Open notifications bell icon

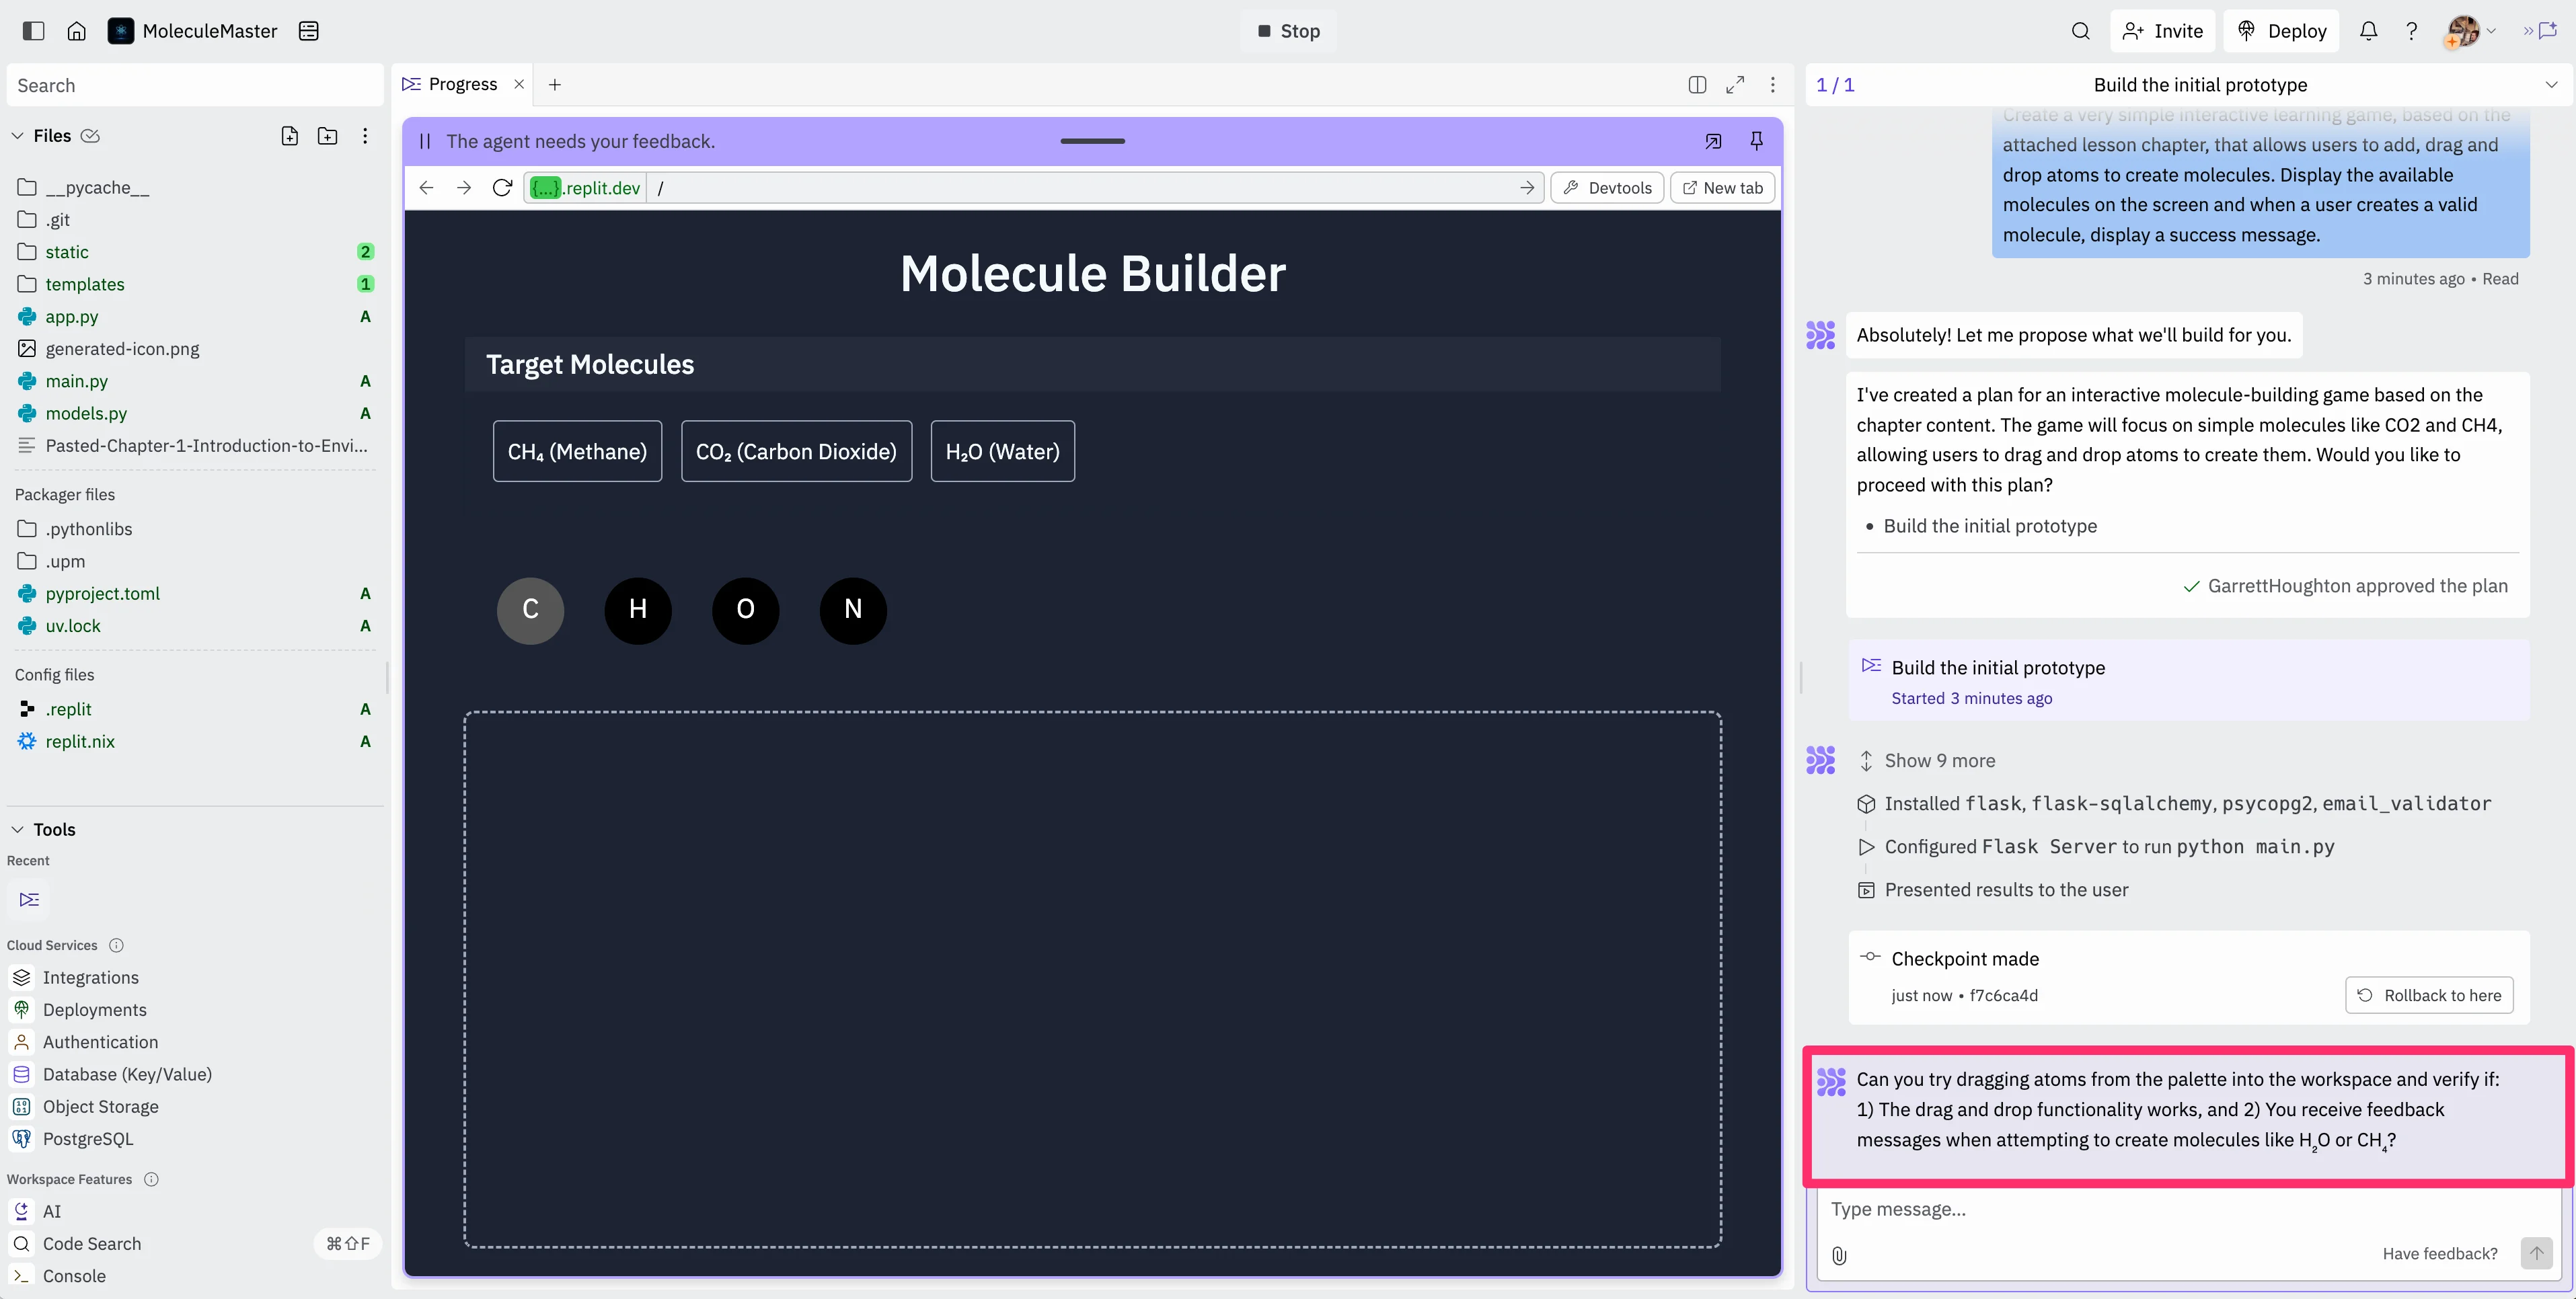pos(2368,31)
